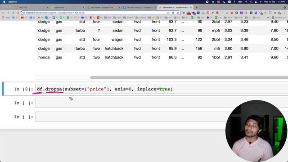Click value '156' in table

click(x=199, y=49)
